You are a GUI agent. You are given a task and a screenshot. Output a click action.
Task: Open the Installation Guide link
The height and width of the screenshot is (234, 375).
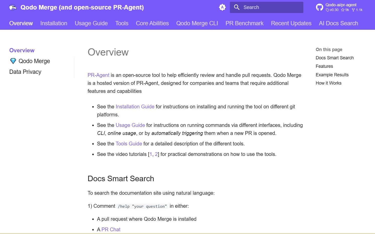click(x=135, y=107)
